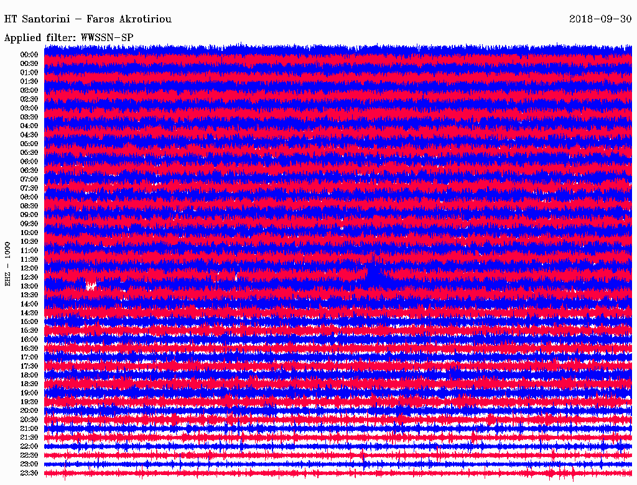The height and width of the screenshot is (485, 637).
Task: Select the 00:00 time label
Action: [29, 55]
